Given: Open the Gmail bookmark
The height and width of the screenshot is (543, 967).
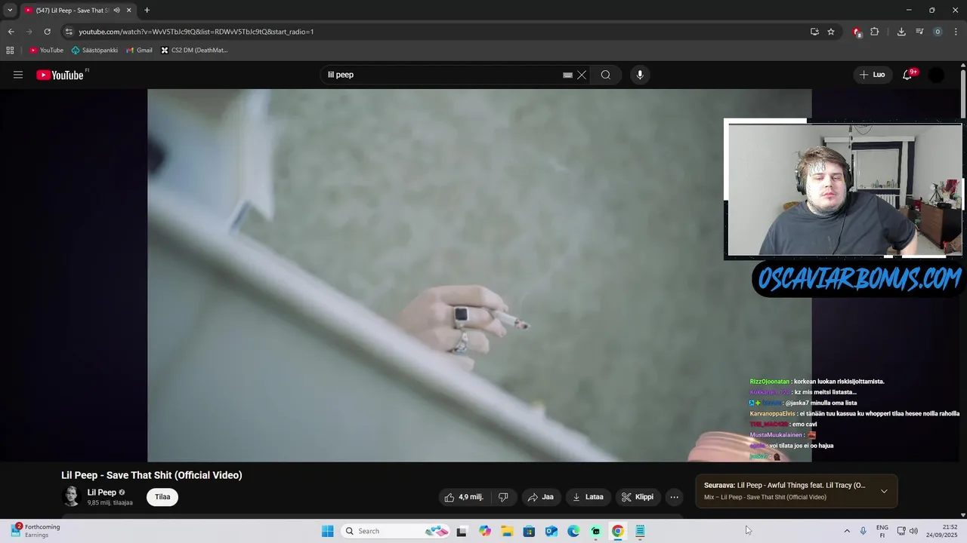Looking at the screenshot, I should point(139,51).
